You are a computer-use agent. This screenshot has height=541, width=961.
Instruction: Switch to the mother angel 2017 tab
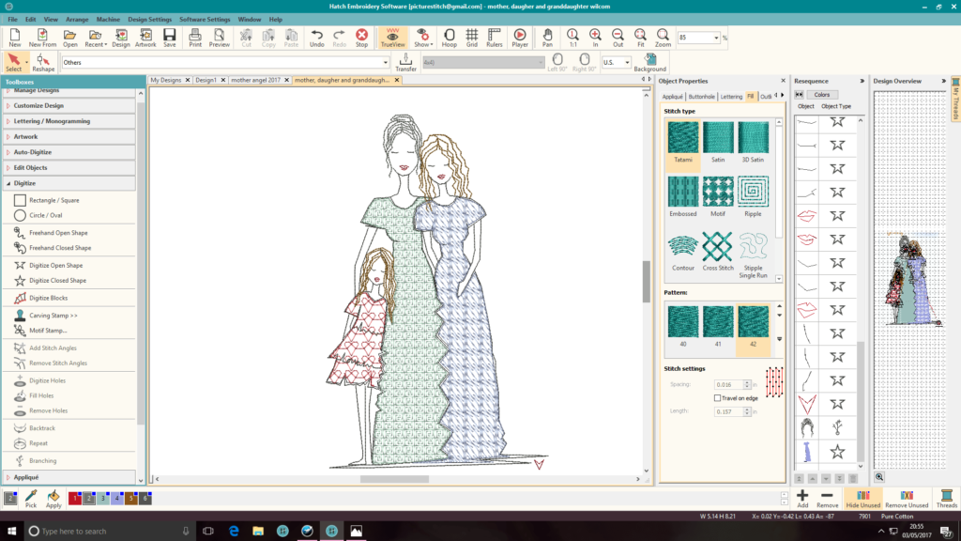(x=256, y=81)
